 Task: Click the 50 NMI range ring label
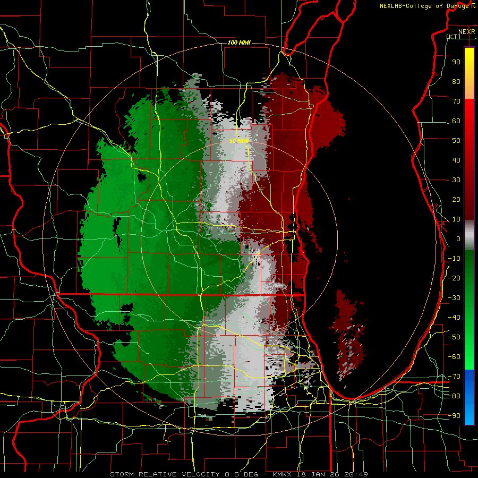(x=240, y=141)
